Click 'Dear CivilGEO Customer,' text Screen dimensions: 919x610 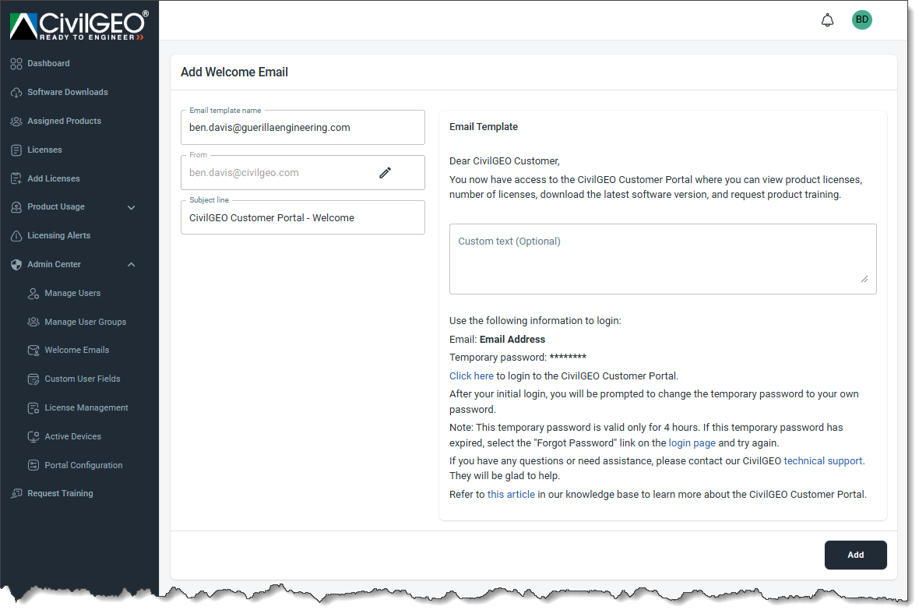coord(505,161)
